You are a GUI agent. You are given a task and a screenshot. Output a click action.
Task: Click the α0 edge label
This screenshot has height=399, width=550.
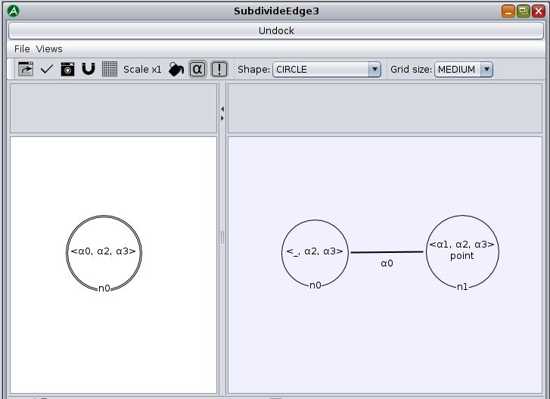387,263
